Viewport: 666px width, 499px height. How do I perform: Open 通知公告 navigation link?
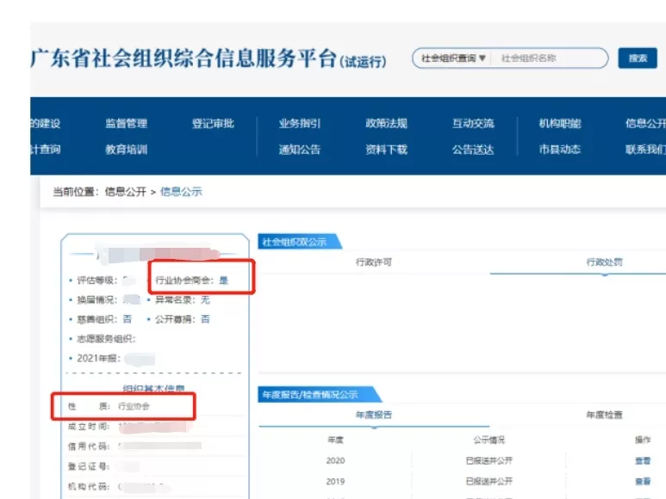point(299,150)
